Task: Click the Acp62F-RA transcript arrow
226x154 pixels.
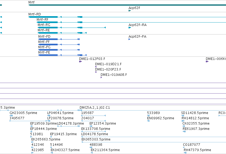Action: [x=130, y=28]
